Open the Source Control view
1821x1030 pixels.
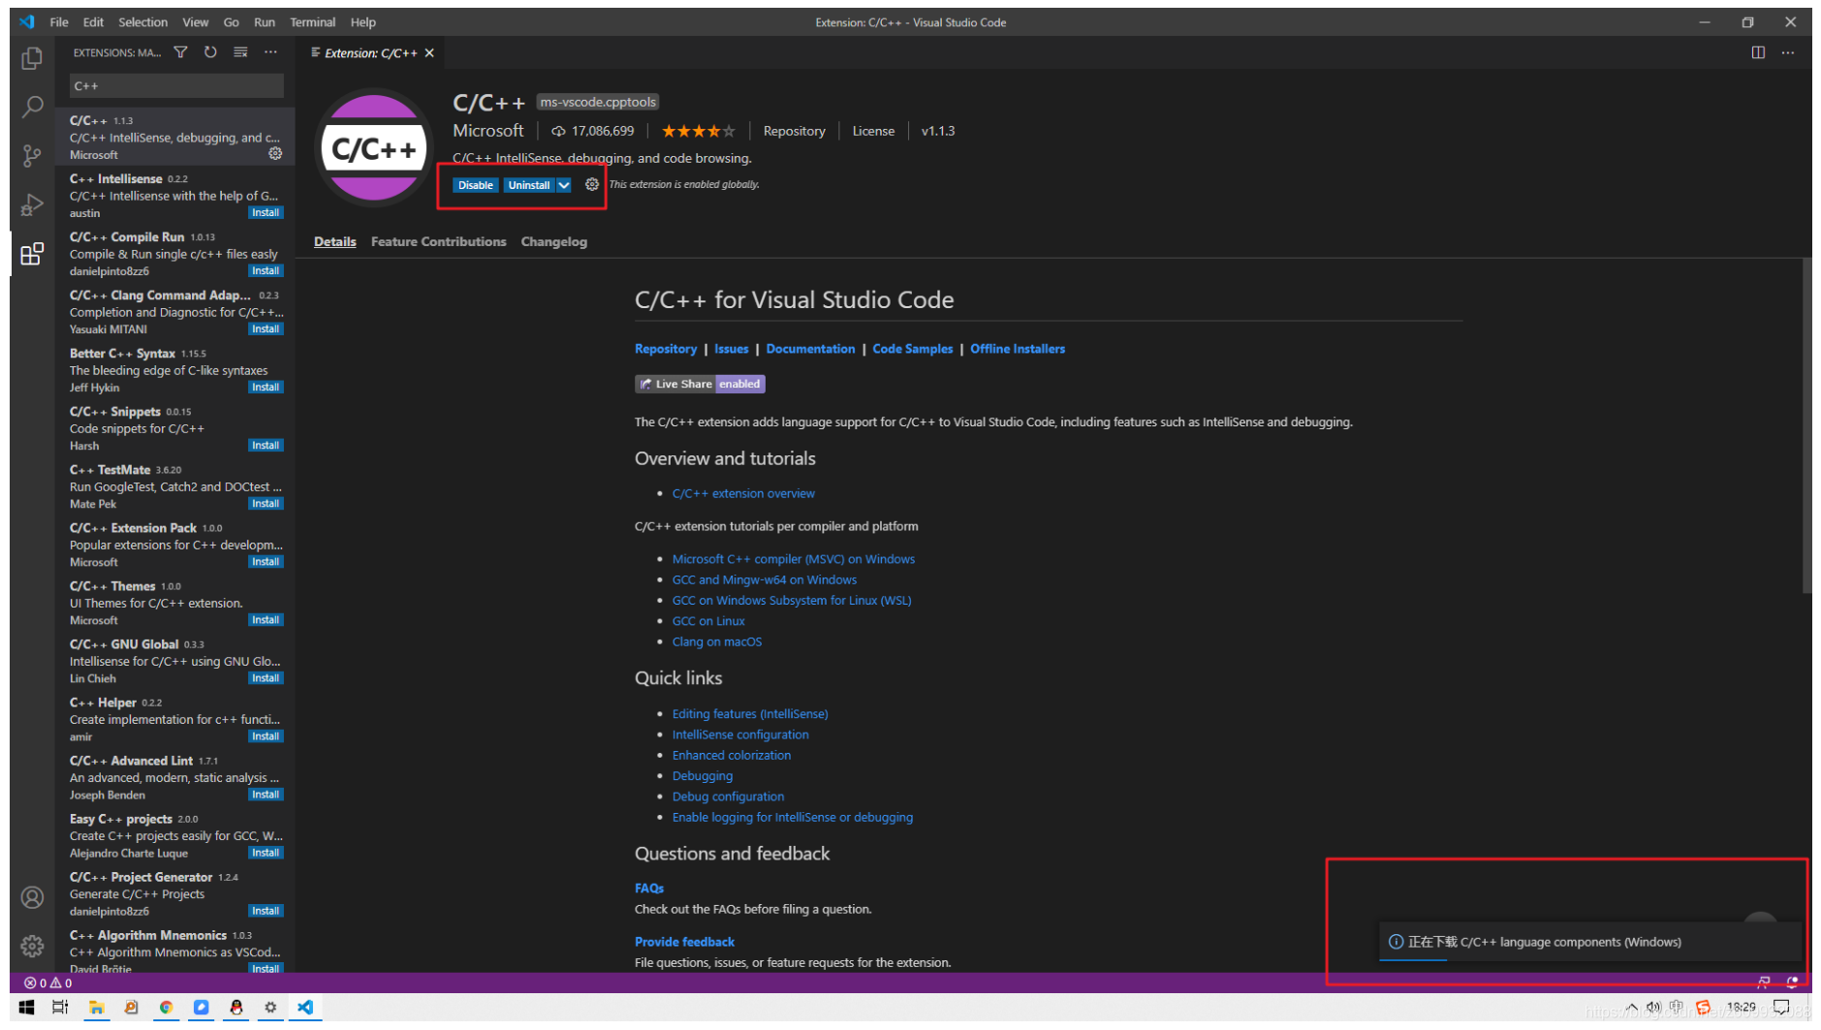pos(32,156)
